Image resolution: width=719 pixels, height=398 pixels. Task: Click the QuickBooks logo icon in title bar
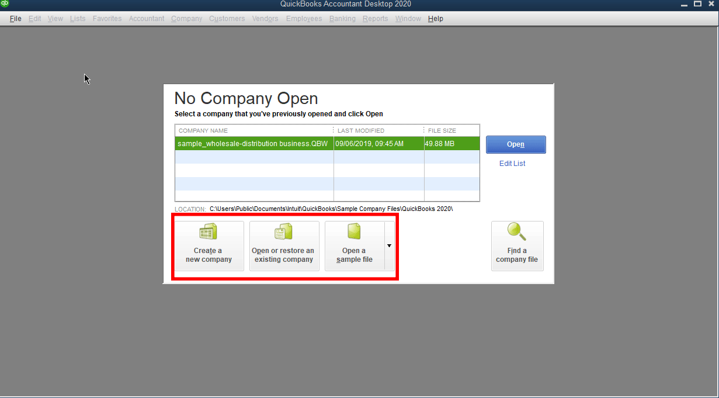[x=5, y=4]
